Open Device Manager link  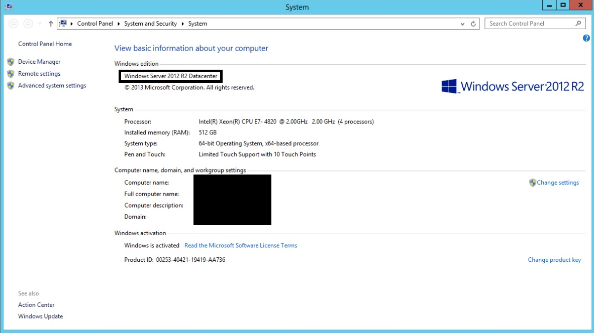pos(39,62)
